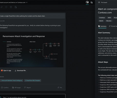Click the Download file button
Viewport: 117px width, 98px height.
tap(20, 71)
